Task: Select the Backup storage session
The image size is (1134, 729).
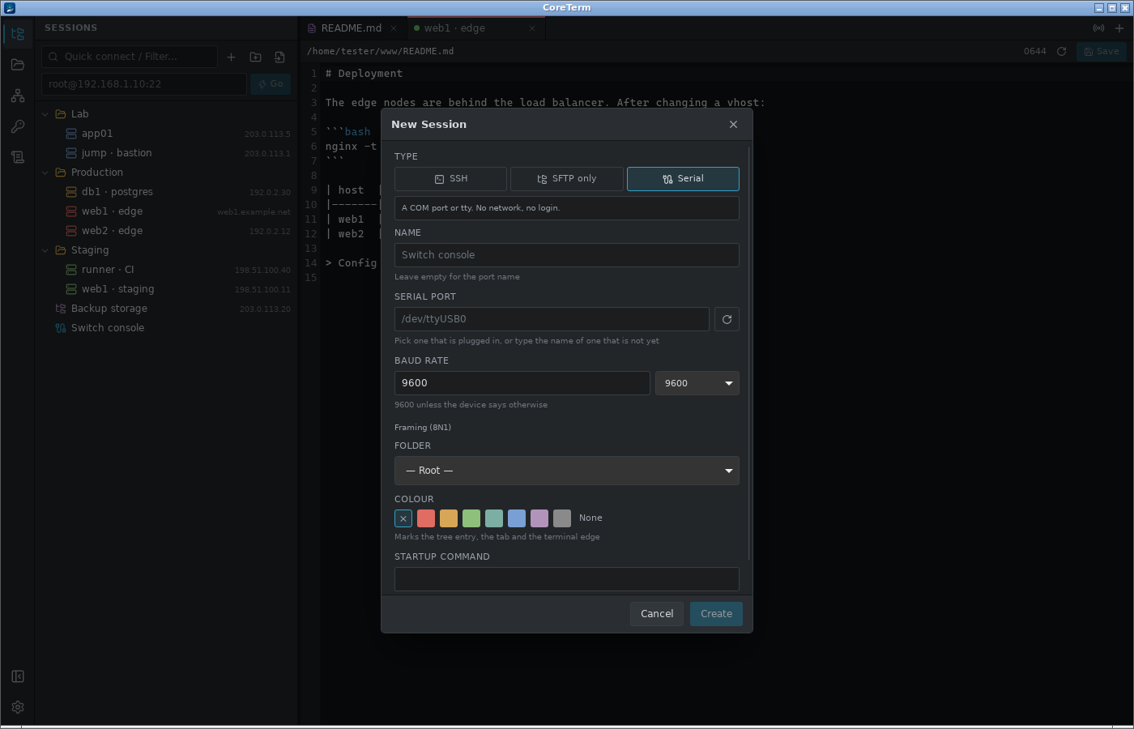Action: click(x=165, y=309)
